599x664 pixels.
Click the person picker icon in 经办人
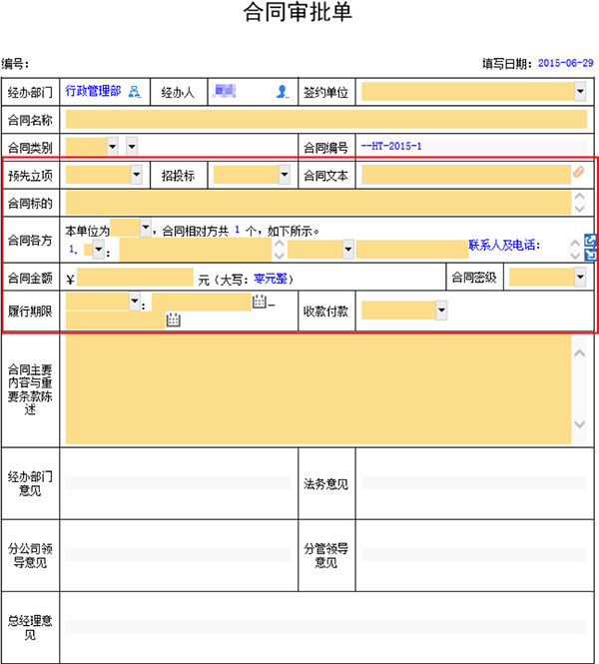pos(282,92)
